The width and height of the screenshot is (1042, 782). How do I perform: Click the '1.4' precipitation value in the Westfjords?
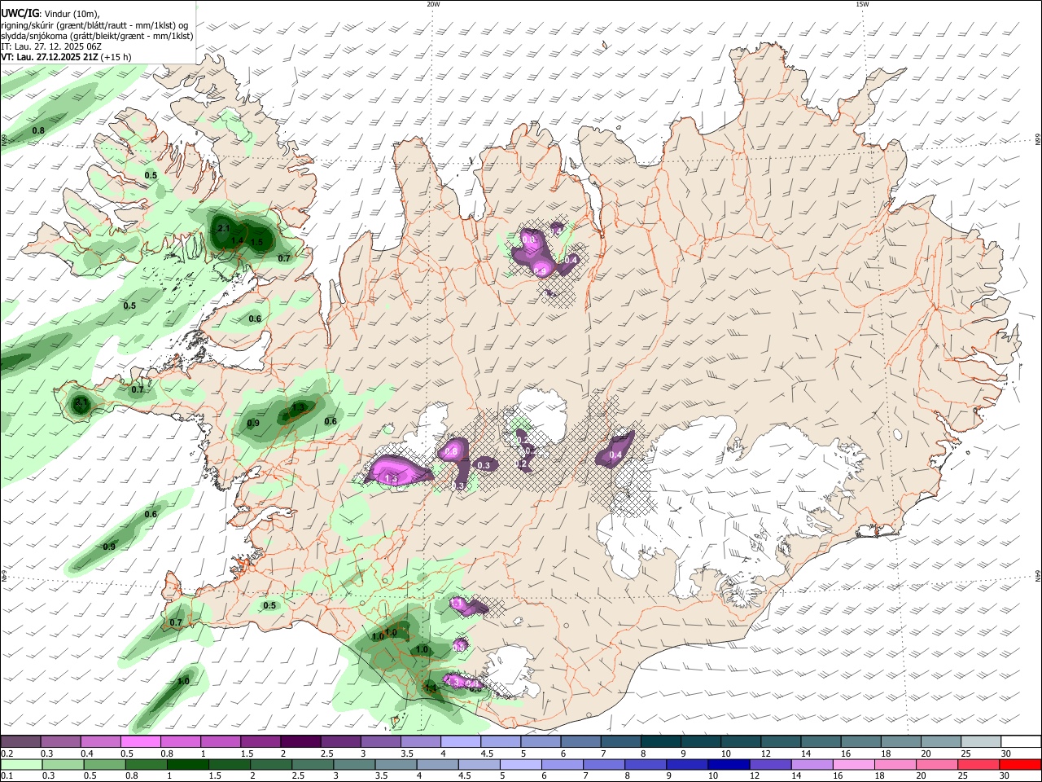(x=237, y=241)
